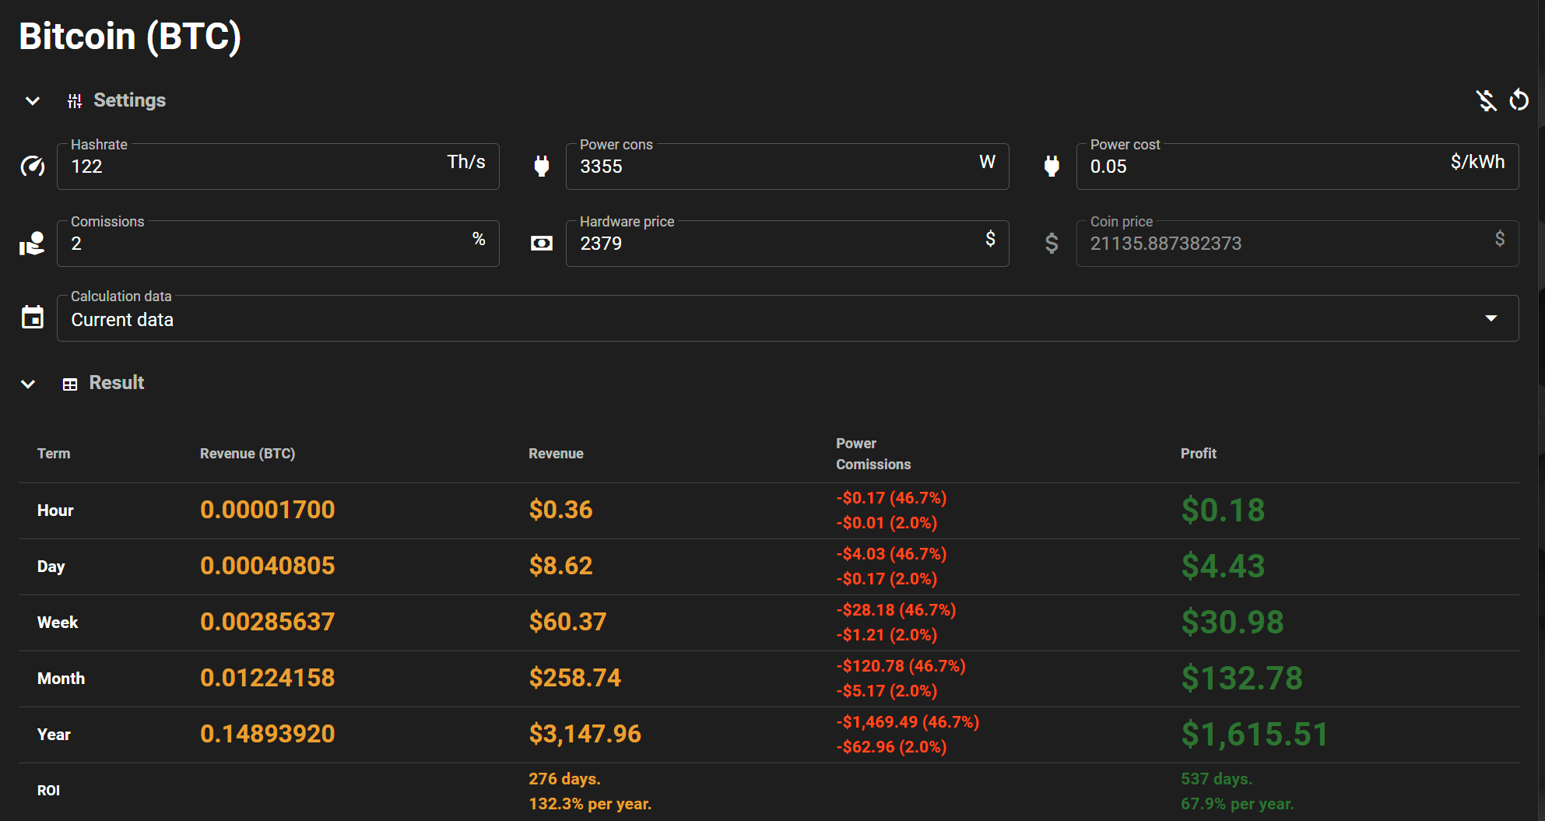Image resolution: width=1545 pixels, height=821 pixels.
Task: Reset settings with the circular arrow icon
Action: [x=1519, y=100]
